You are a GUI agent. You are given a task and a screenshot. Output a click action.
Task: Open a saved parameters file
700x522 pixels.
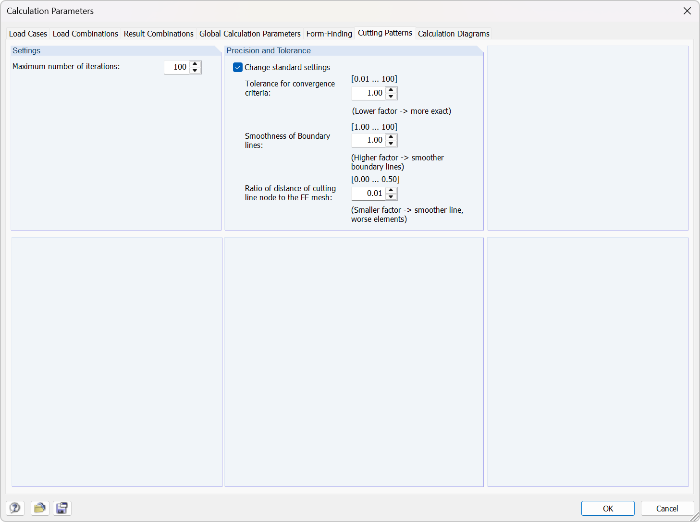40,508
